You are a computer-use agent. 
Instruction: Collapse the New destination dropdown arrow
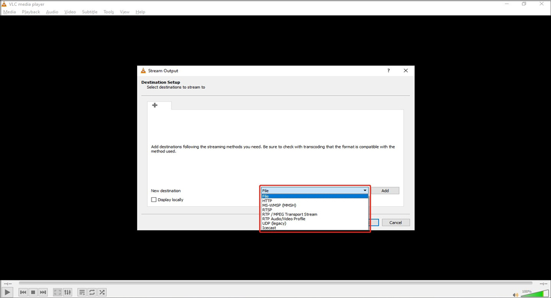365,190
